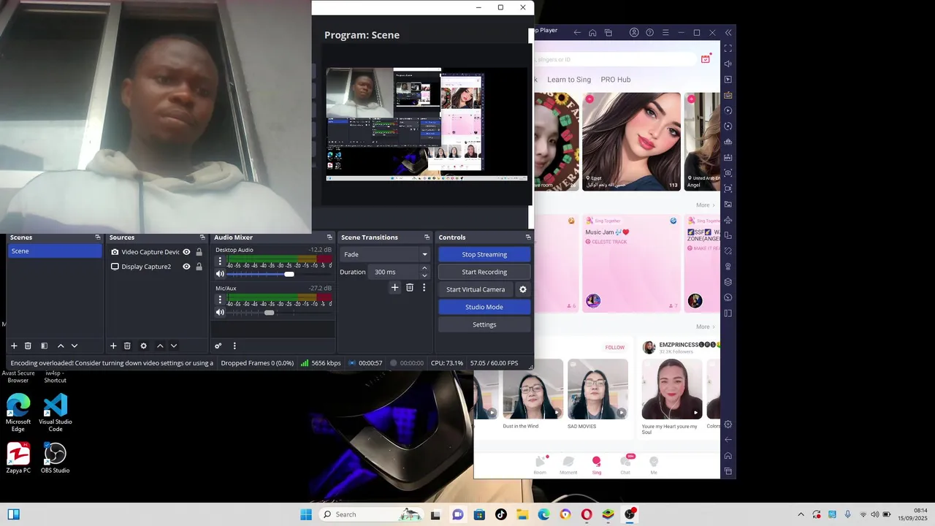Remove scene transition with trash icon

(410, 288)
